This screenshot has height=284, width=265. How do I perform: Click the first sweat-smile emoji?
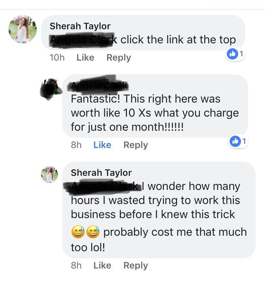point(78,231)
